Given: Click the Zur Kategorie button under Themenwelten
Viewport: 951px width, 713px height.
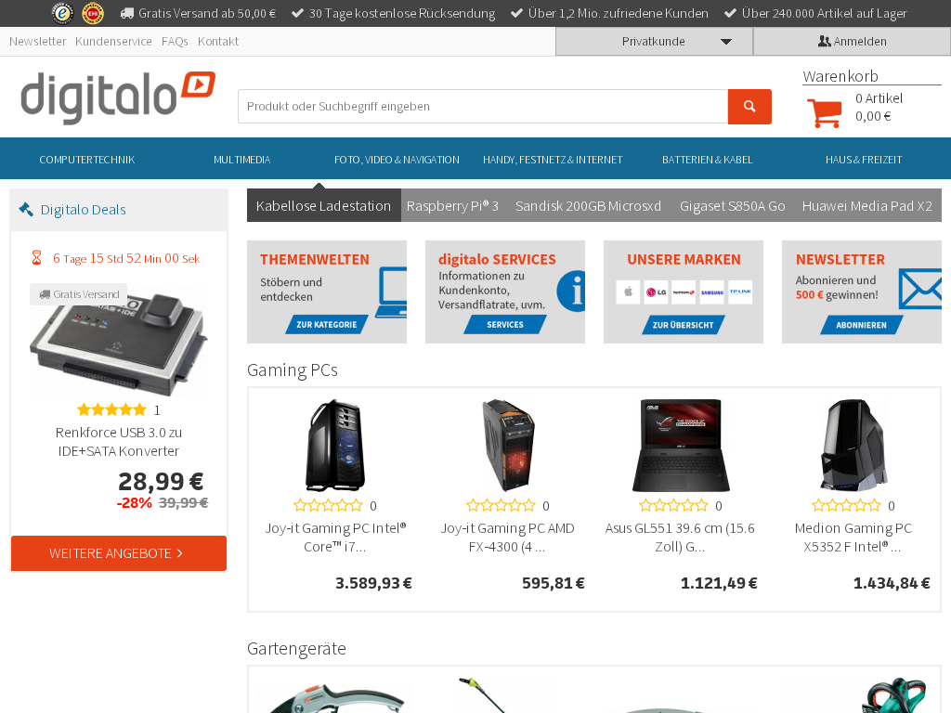Looking at the screenshot, I should 327,324.
